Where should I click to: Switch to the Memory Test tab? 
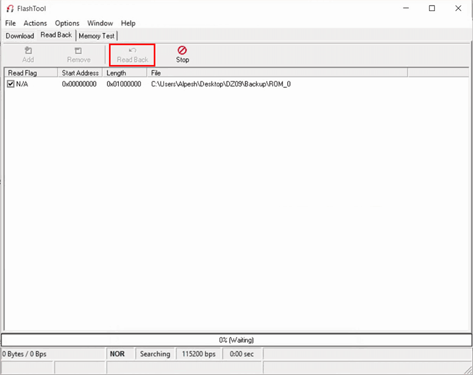[x=96, y=36]
